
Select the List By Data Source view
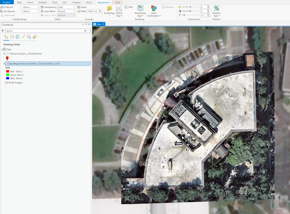coord(12,37)
